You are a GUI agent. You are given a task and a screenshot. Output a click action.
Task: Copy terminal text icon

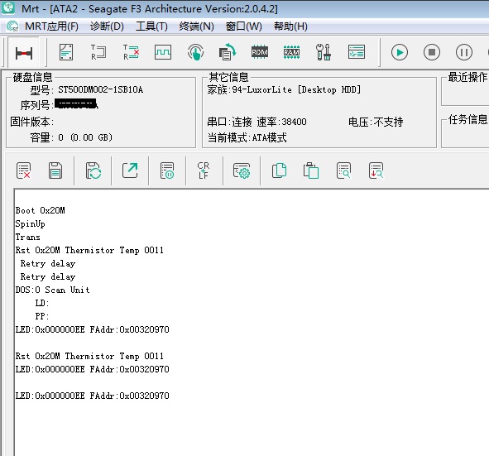279,170
